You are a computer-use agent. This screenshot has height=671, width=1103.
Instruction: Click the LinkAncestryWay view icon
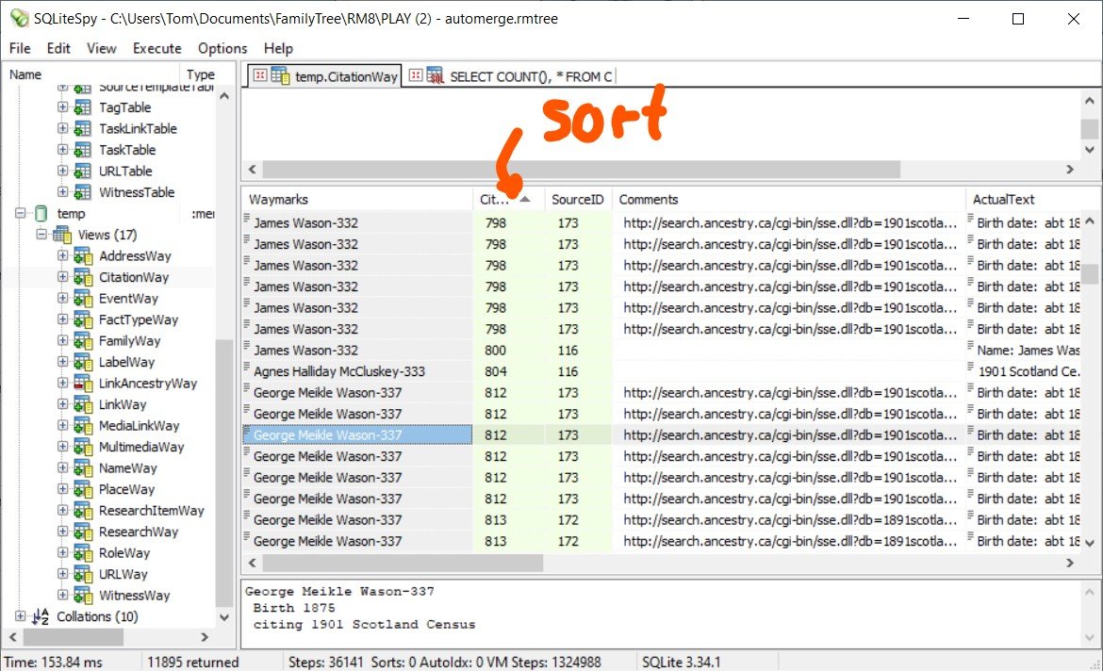pos(83,384)
